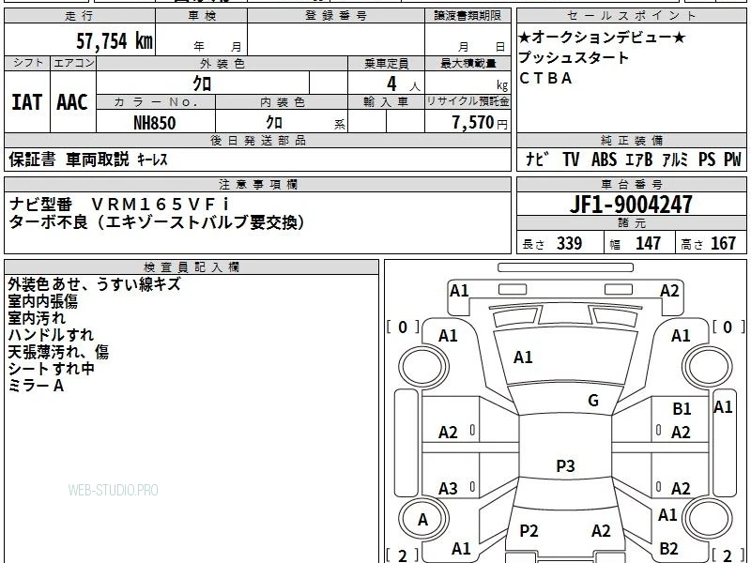Image resolution: width=751 pixels, height=563 pixels.
Task: Click the ナビ型番 VRM165VFi note
Action: pos(119,205)
